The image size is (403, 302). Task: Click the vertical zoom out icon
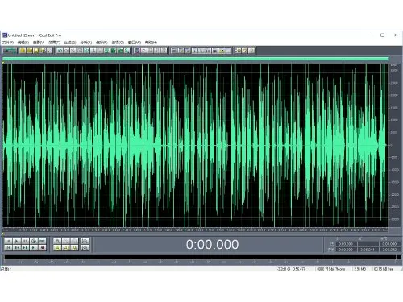(85, 248)
